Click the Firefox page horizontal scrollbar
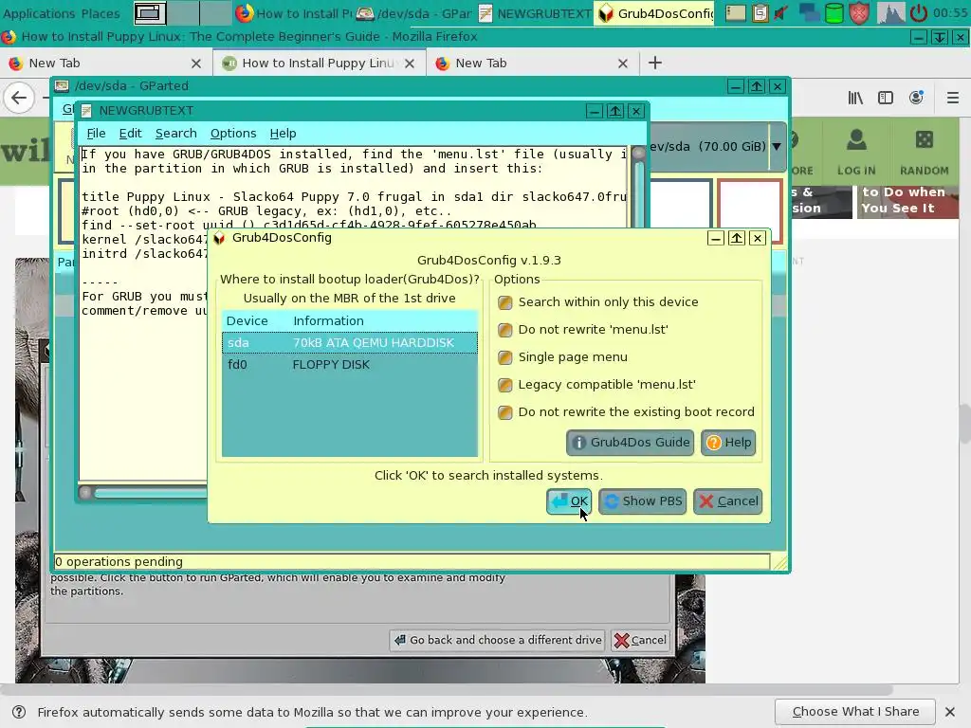Screen dimensions: 971x728 point(446,690)
